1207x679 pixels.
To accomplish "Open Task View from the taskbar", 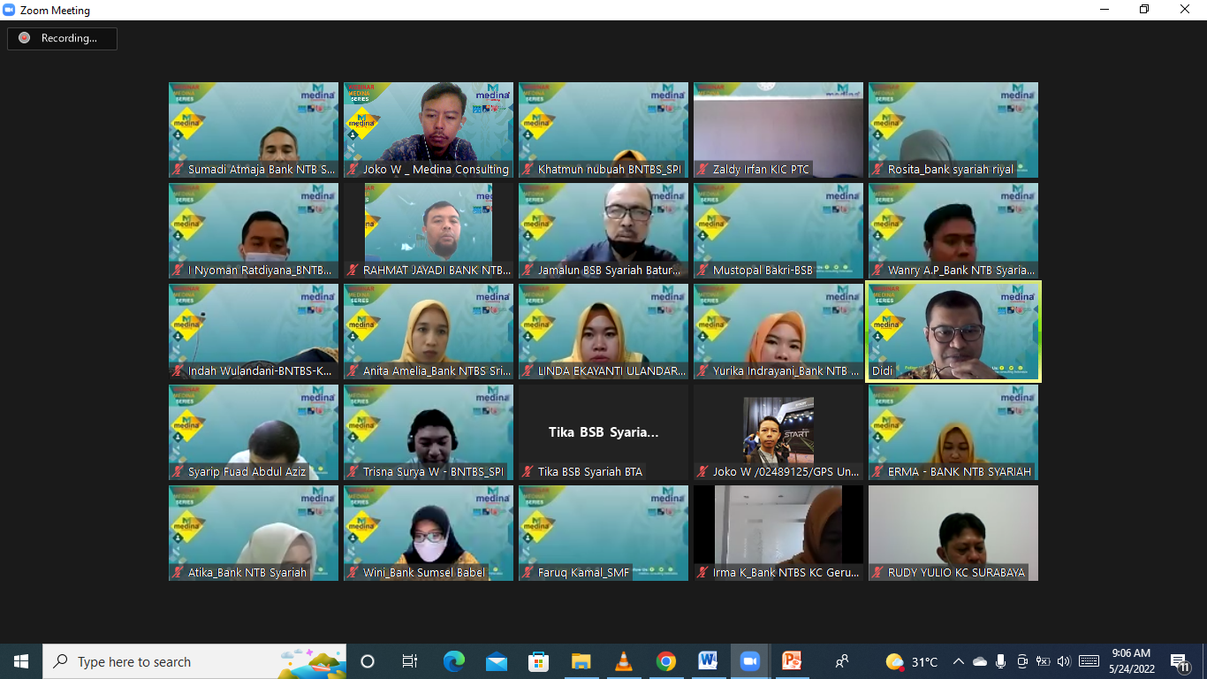I will (410, 661).
